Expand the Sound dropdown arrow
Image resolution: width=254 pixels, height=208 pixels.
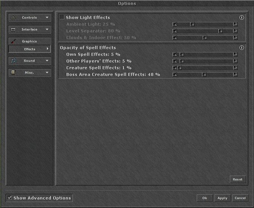(x=47, y=61)
